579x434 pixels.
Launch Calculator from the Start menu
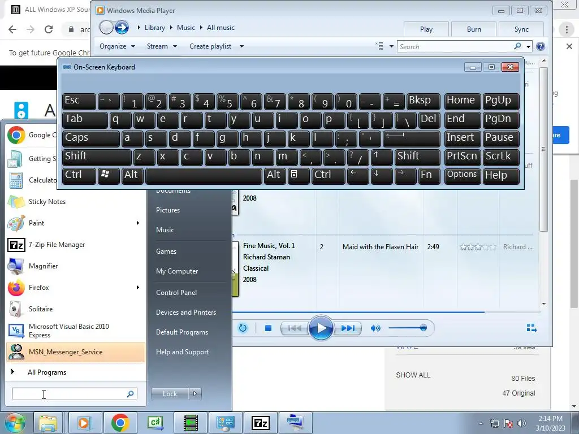click(32, 180)
